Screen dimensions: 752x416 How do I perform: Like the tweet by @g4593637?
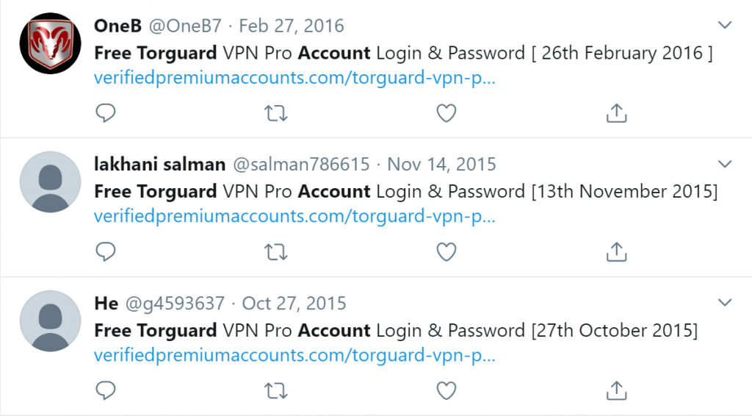[x=446, y=390]
